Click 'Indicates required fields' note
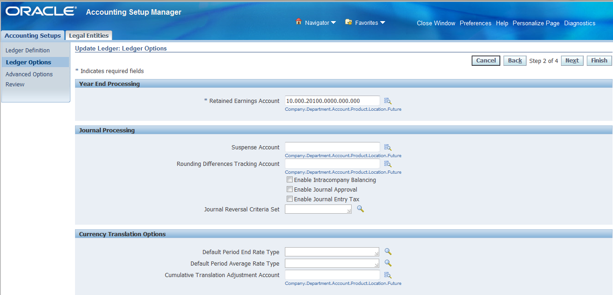 [110, 71]
